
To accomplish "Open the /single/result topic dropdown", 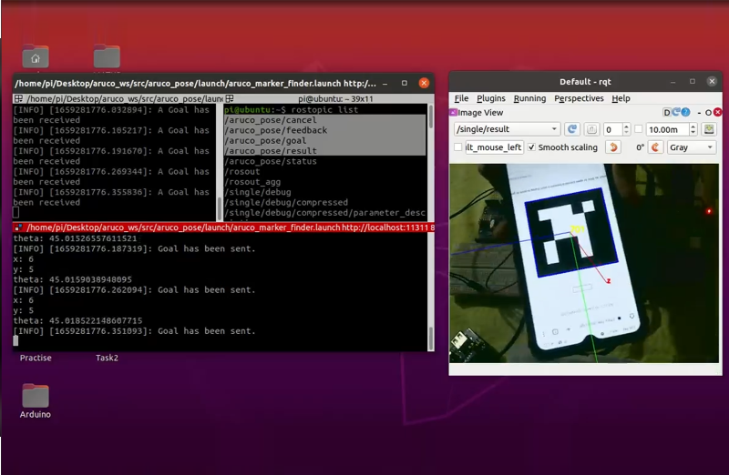I will pyautogui.click(x=507, y=129).
